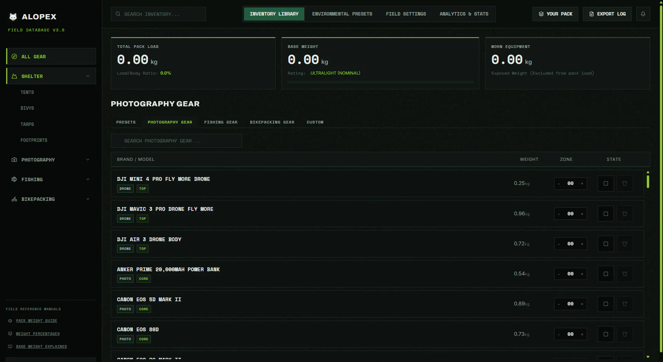Mark DJI Air 3 Drone Body as worn
The width and height of the screenshot is (663, 362).
pyautogui.click(x=625, y=244)
